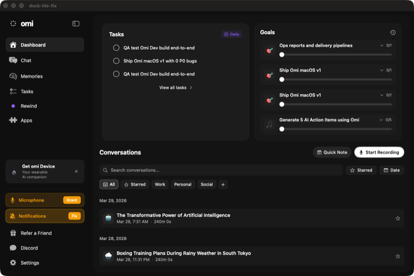414x276 pixels.
Task: Mark Ship Omi macOS v1 with 0 P0 bugs done
Action: click(116, 61)
